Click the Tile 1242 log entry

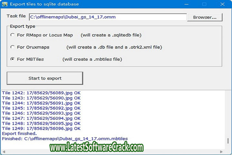tap(41, 93)
